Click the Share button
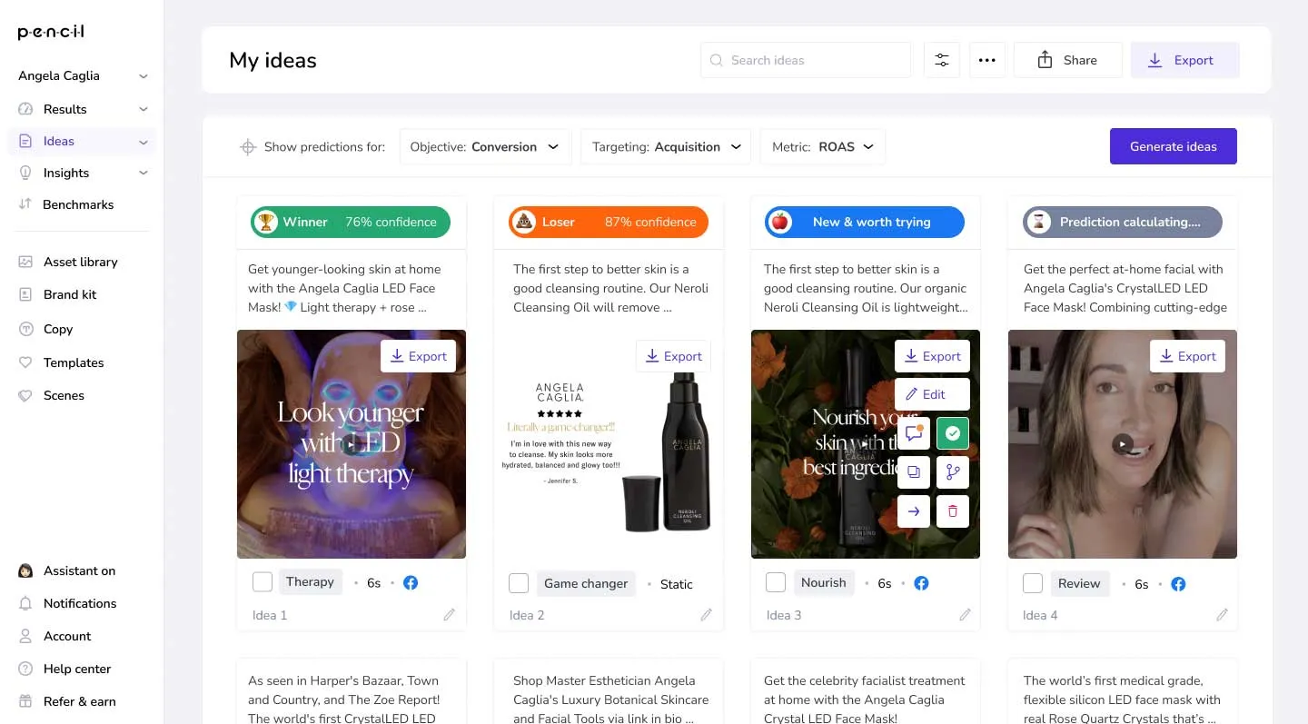Viewport: 1308px width, 724px height. [1067, 60]
